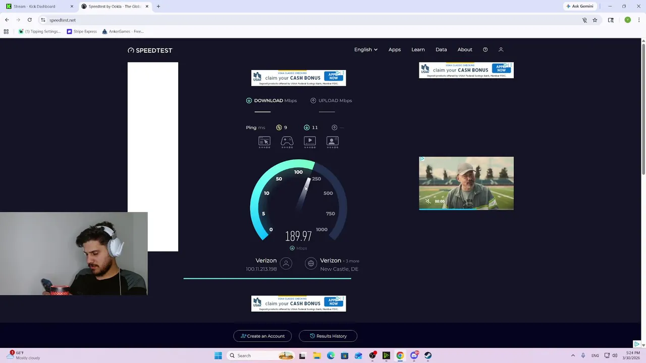This screenshot has height=363, width=646.
Task: Close the Kick Dashboard tab
Action: (72, 7)
